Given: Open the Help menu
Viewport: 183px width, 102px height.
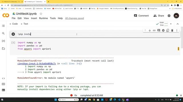Looking at the screenshot, I should pos(60,18).
